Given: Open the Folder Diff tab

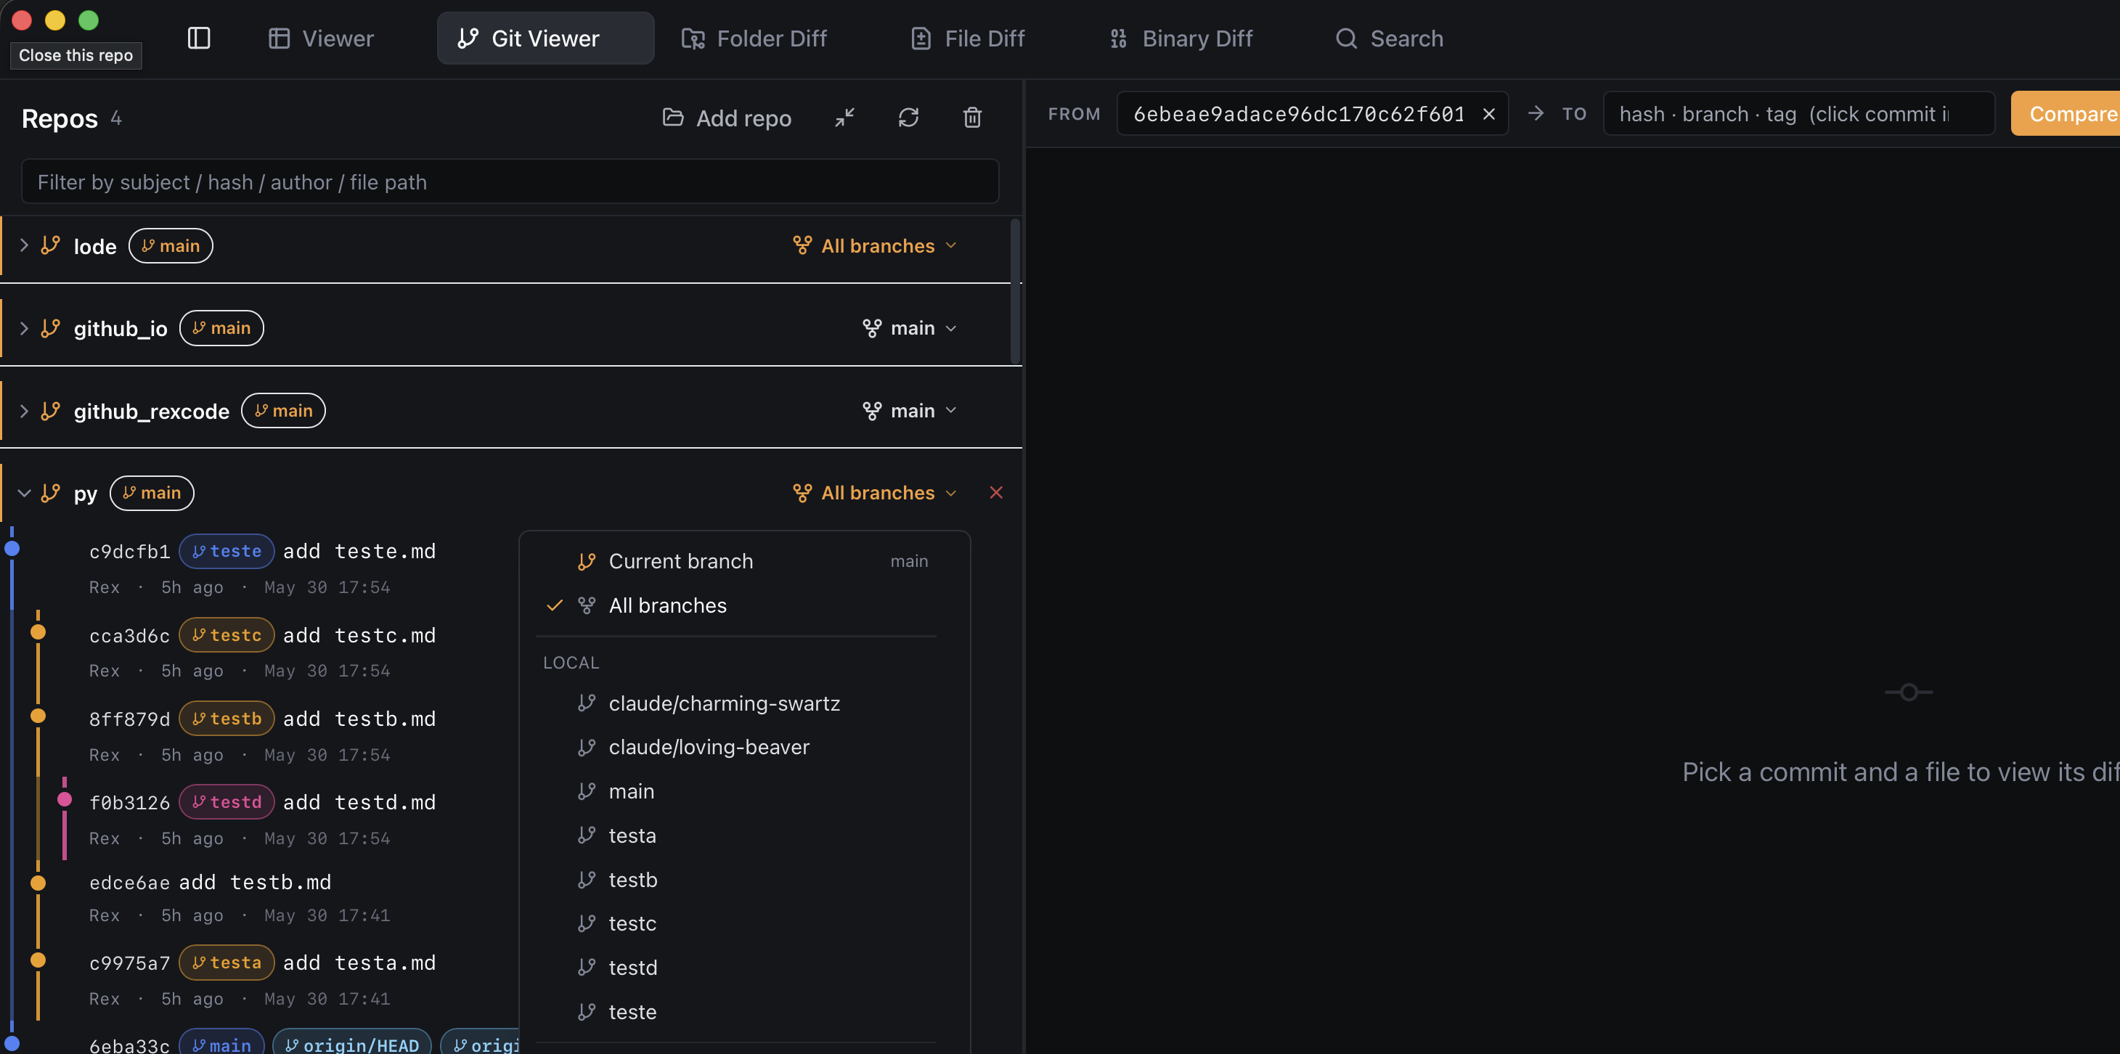Looking at the screenshot, I should [x=754, y=38].
